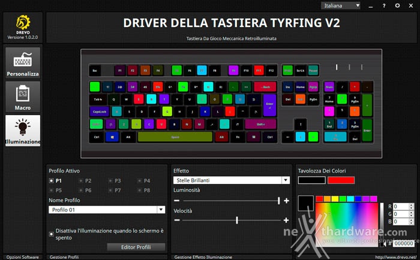Select the ScrLk key
This screenshot has width=420, height=260.
300,71
